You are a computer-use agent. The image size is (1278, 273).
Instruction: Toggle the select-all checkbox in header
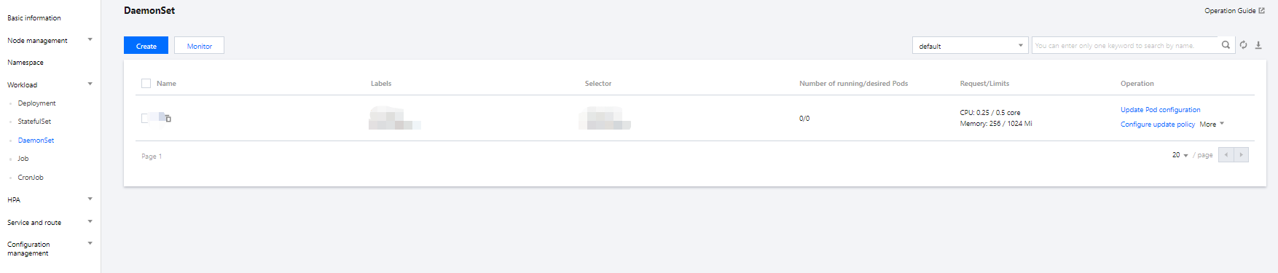146,84
